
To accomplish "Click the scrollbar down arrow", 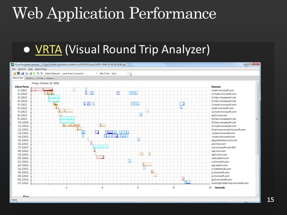I will [x=257, y=195].
